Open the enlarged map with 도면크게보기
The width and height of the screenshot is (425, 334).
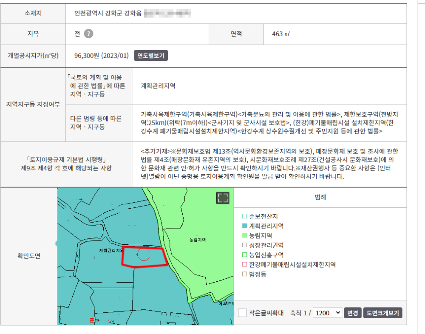click(382, 313)
